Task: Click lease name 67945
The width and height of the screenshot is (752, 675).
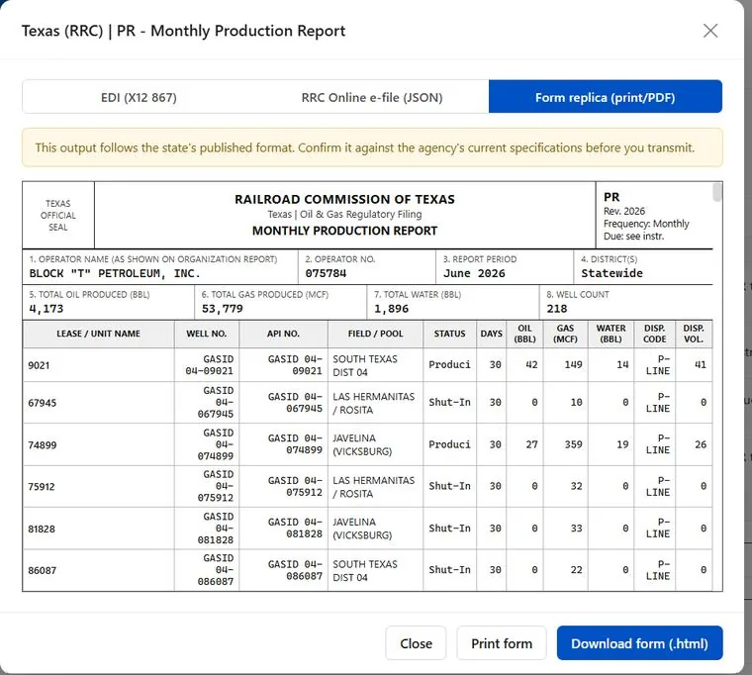Action: point(43,403)
